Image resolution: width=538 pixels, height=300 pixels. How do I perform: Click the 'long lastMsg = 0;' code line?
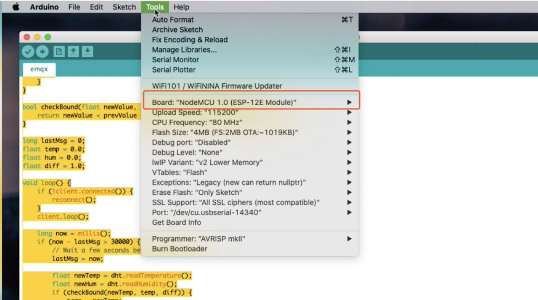click(x=54, y=141)
